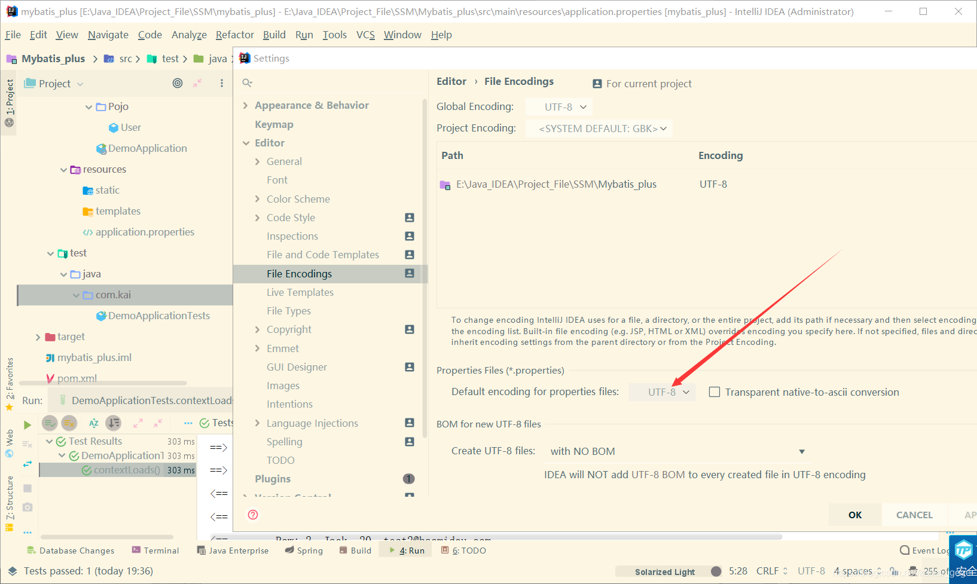Screen dimensions: 977x584
Task: Open the VCS menu
Action: click(x=365, y=35)
